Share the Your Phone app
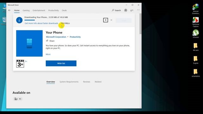Image resolution: width=203 pixels, height=114 pixels. 50,41
